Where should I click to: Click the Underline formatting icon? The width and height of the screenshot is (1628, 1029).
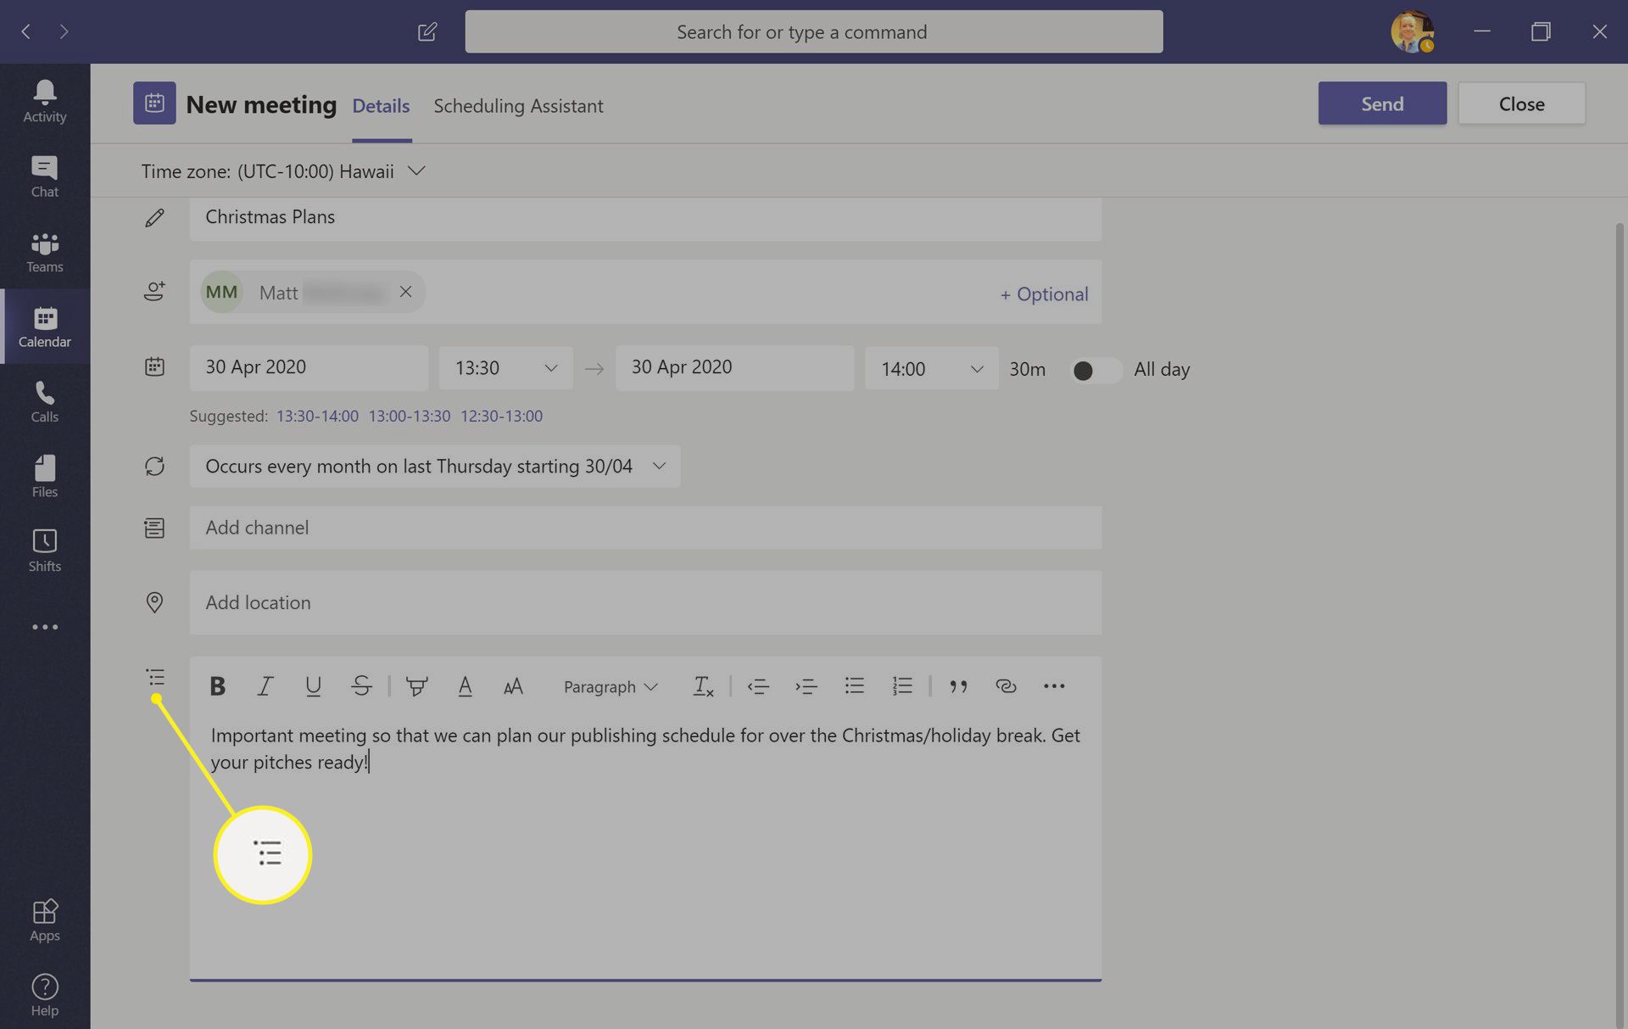pos(312,685)
